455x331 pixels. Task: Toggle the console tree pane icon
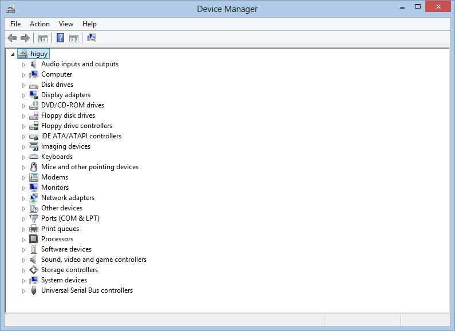point(43,38)
